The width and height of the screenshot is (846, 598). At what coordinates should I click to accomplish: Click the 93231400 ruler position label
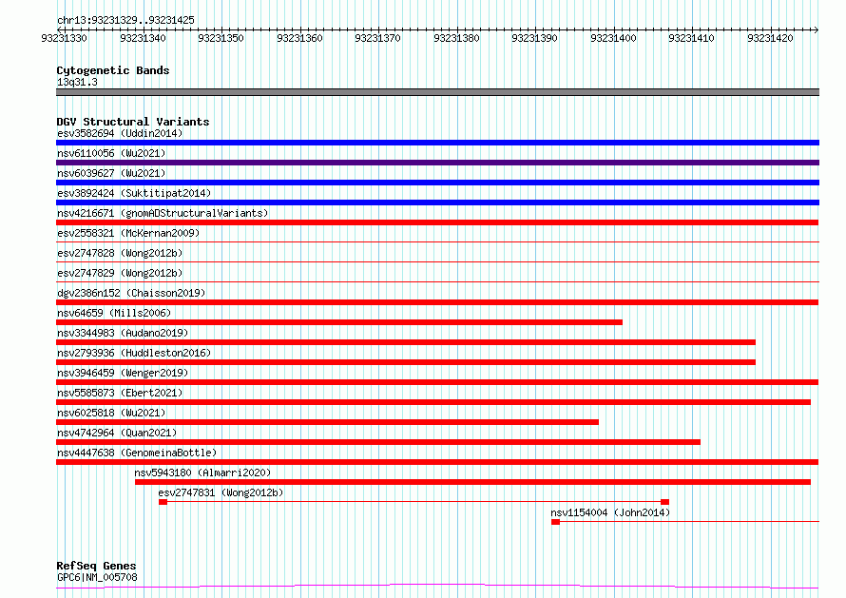(x=613, y=38)
